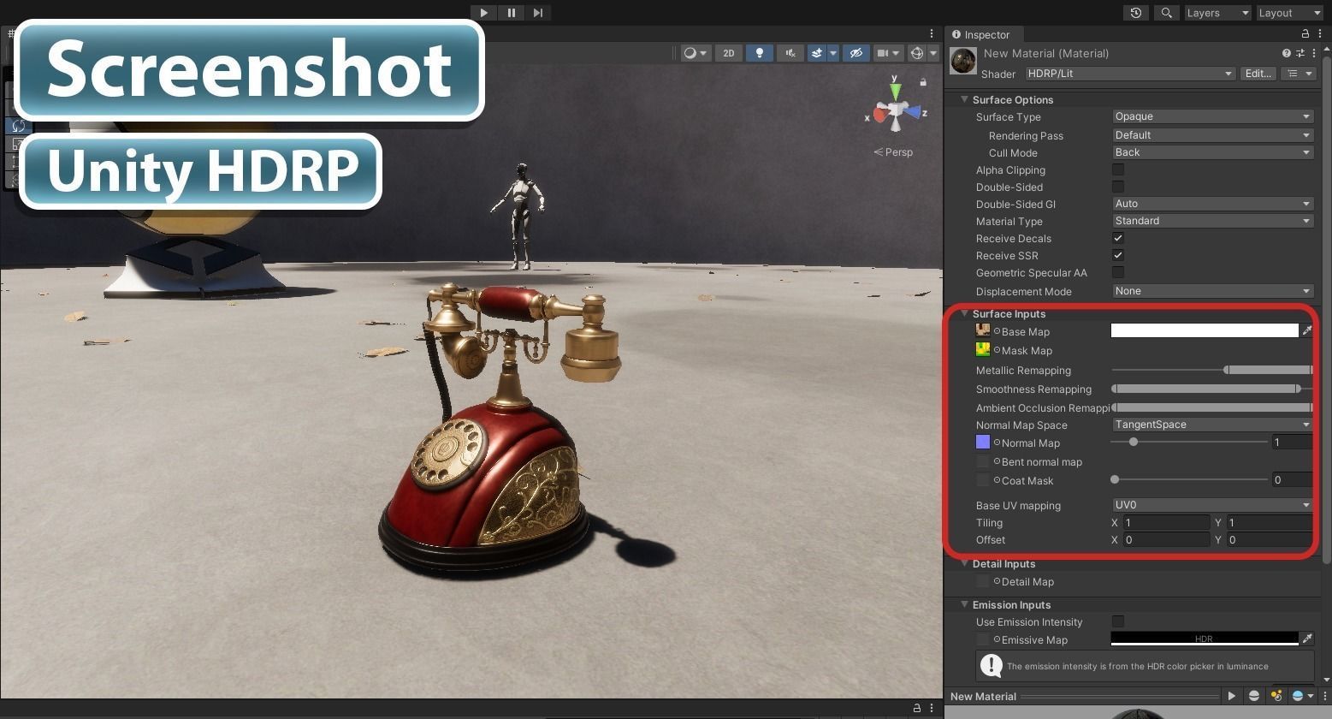Screen dimensions: 1332x719
Task: Uncheck the Receive SSR checkbox
Action: (1118, 255)
